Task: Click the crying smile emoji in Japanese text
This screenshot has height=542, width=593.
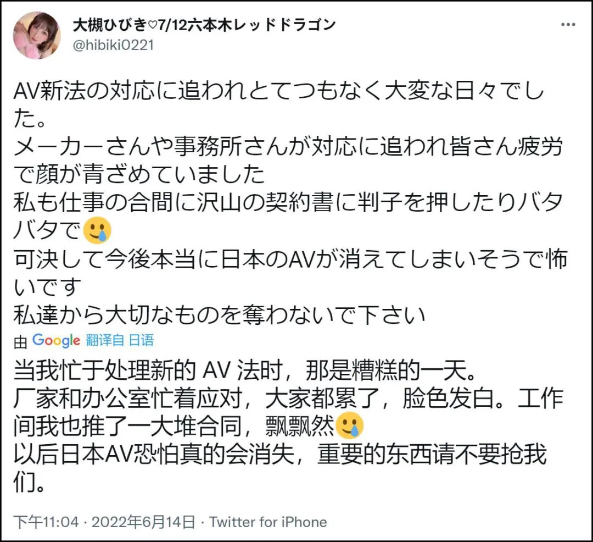Action: pos(97,230)
